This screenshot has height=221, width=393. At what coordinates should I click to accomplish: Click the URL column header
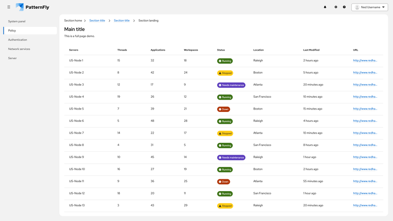coord(355,50)
